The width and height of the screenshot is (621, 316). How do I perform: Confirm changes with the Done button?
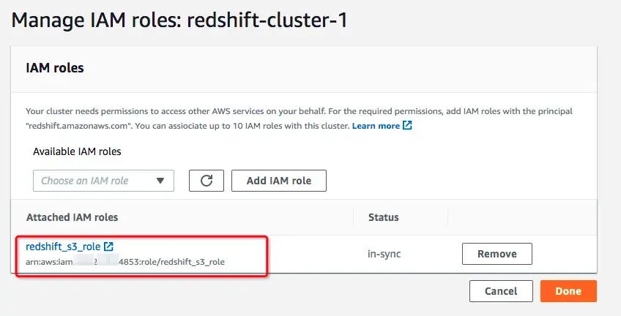(568, 291)
